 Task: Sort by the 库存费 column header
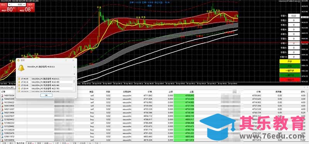278,92
